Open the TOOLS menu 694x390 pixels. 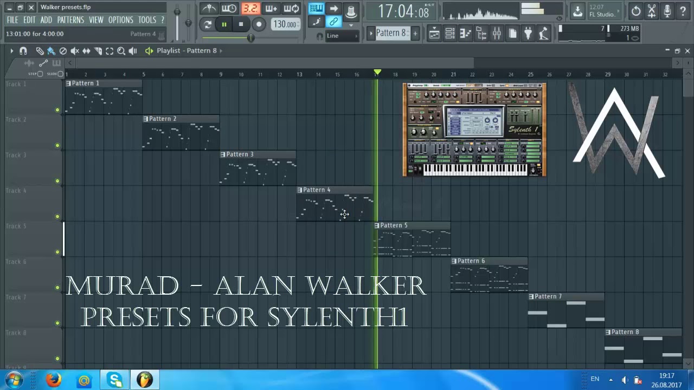(x=147, y=20)
